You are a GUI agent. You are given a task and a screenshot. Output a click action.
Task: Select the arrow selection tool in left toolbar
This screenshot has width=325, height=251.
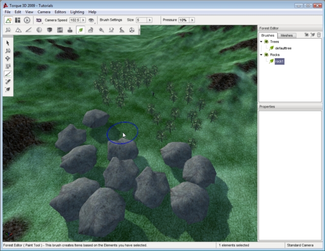[x=8, y=43]
